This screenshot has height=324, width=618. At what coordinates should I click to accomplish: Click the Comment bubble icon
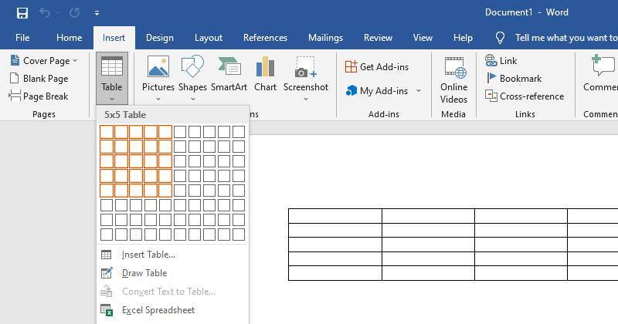[x=603, y=66]
